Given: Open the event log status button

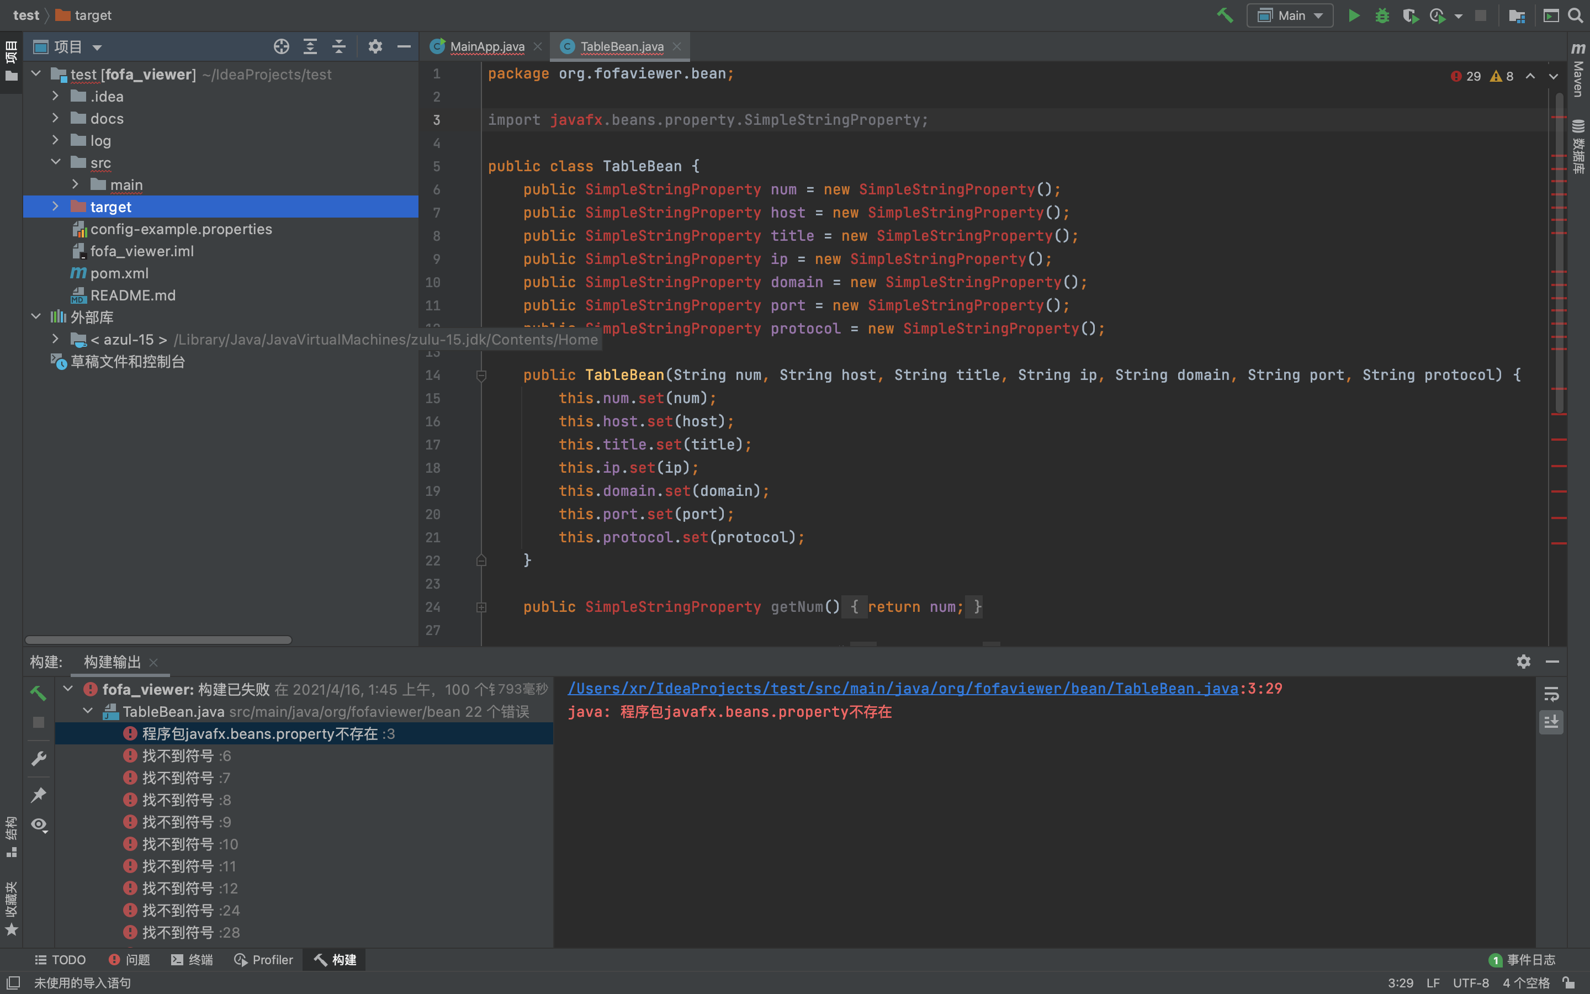Looking at the screenshot, I should pyautogui.click(x=1522, y=960).
